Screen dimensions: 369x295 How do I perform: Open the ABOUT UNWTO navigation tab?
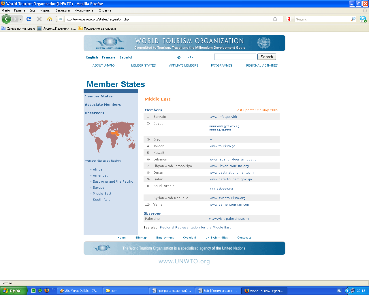click(x=103, y=65)
